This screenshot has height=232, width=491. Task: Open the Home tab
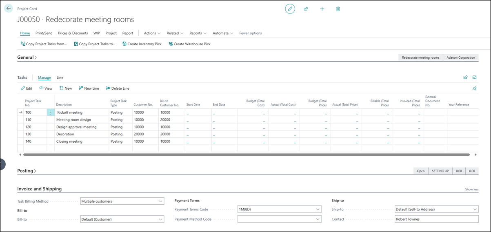coord(25,33)
